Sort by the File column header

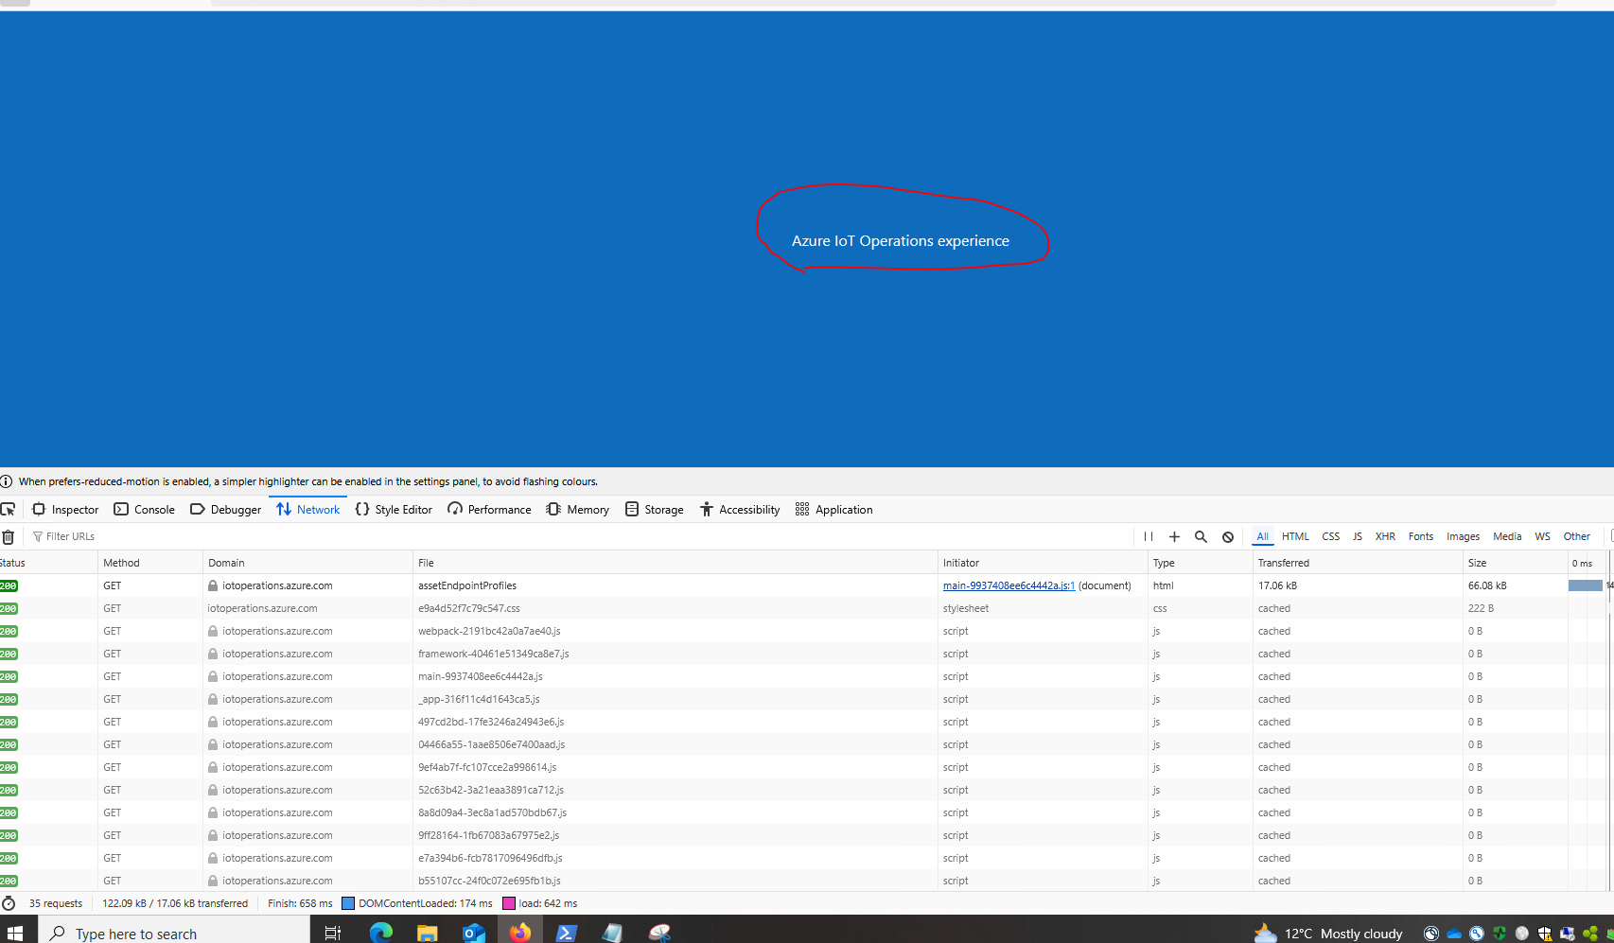(675, 563)
